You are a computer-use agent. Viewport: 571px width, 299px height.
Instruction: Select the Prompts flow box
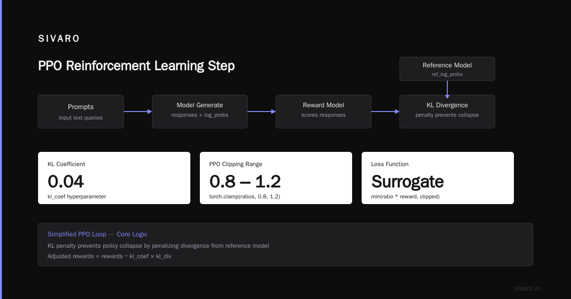pyautogui.click(x=81, y=112)
